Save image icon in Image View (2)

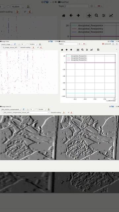(x=49, y=109)
